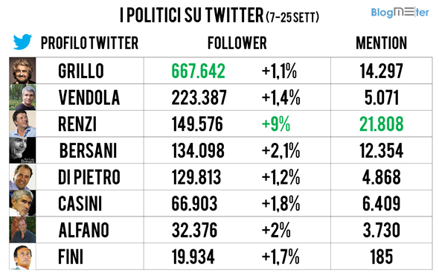
Task: Select Grillo's profile photo
Action: tap(22, 71)
